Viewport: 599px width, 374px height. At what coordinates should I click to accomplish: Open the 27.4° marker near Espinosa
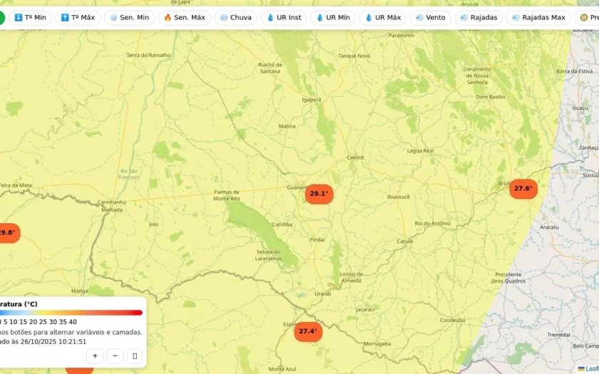pos(308,331)
